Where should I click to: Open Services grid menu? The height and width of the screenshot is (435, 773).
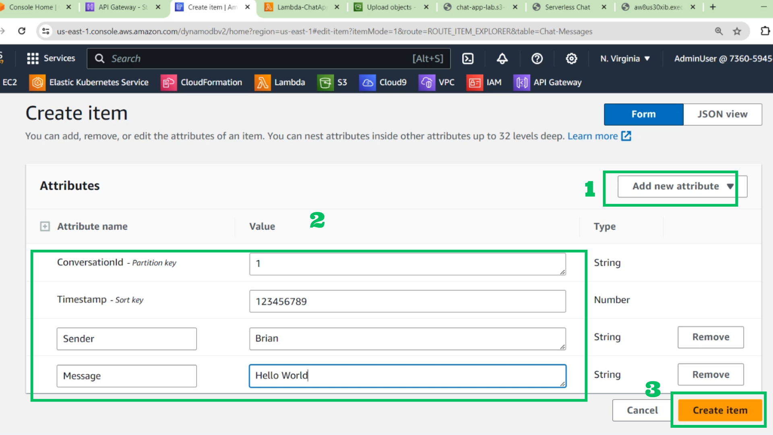coord(51,59)
